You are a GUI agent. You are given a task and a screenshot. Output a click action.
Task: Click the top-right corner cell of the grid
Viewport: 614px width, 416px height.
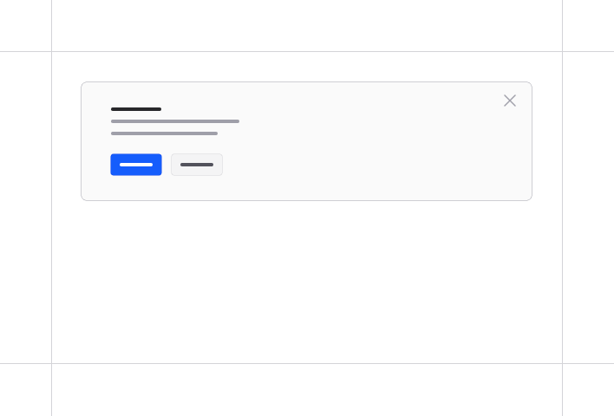click(588, 25)
